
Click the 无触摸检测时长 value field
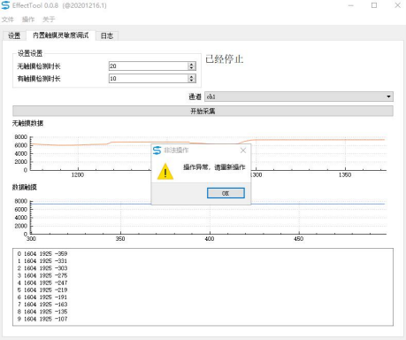click(149, 66)
